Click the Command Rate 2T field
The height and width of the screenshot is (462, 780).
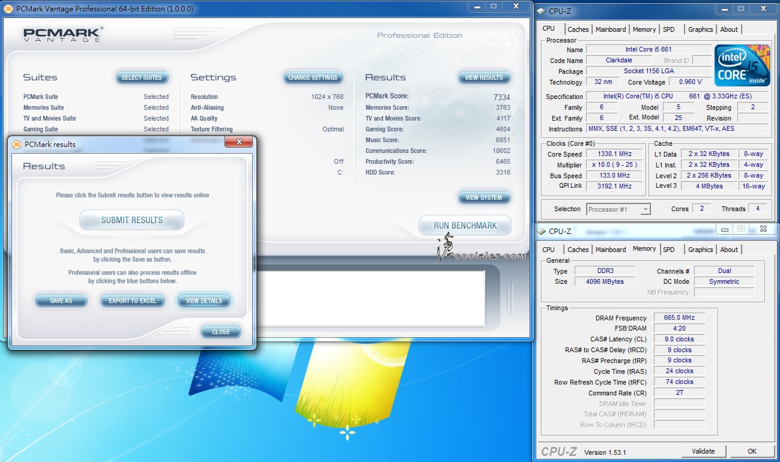[679, 392]
